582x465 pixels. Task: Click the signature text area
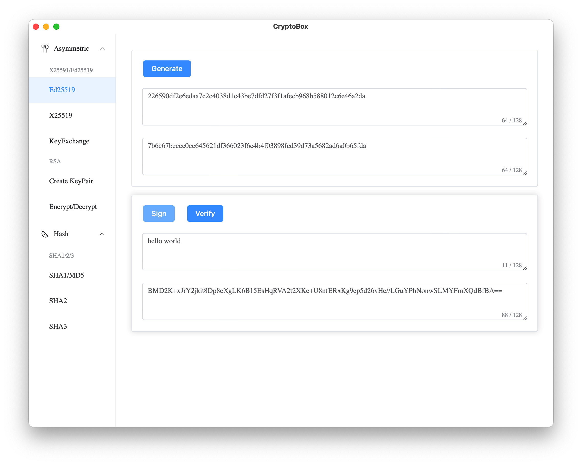(x=334, y=301)
